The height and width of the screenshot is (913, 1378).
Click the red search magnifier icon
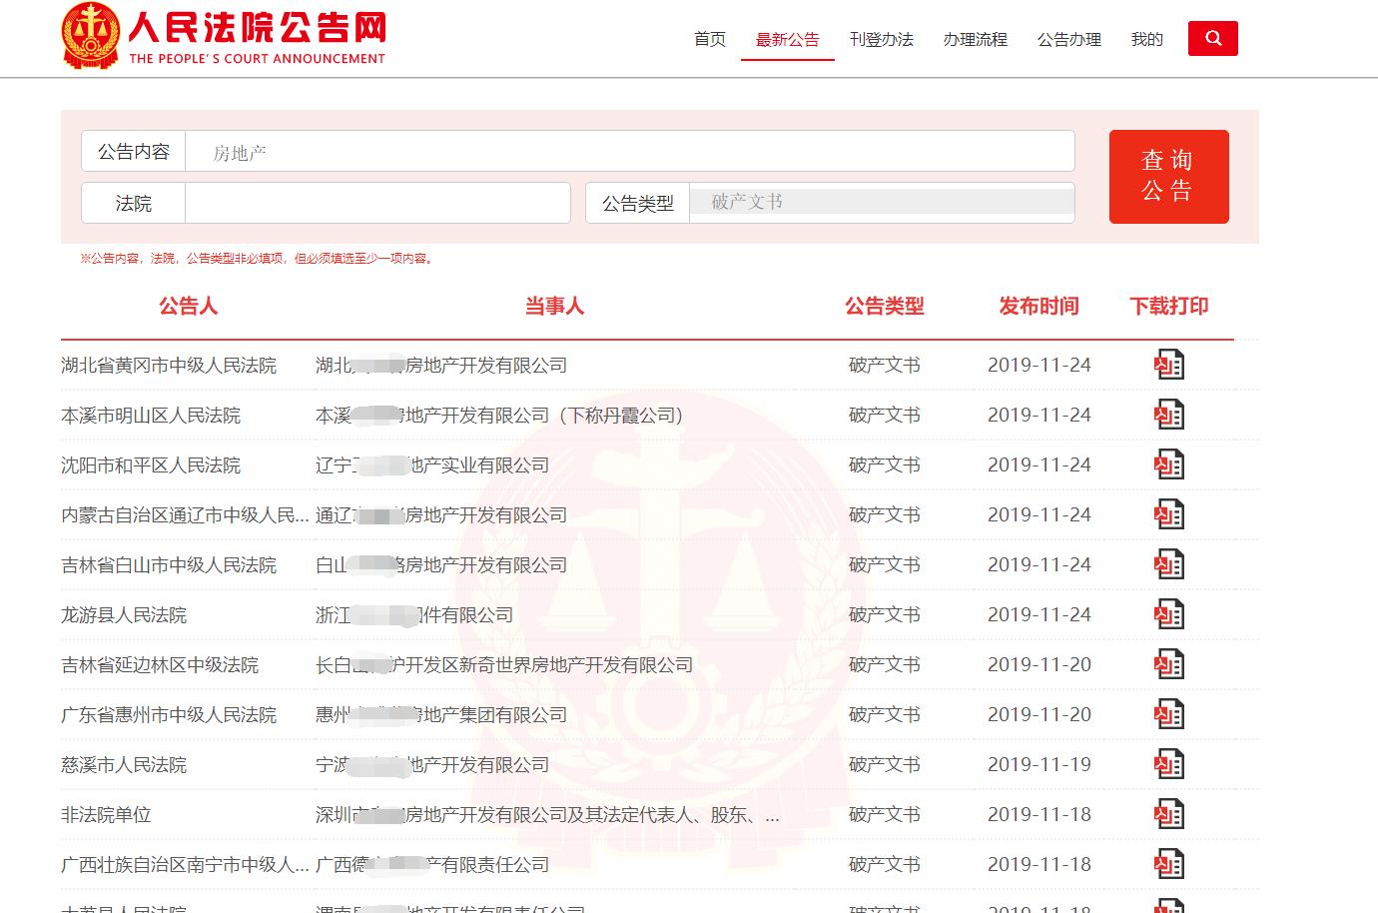(x=1212, y=38)
